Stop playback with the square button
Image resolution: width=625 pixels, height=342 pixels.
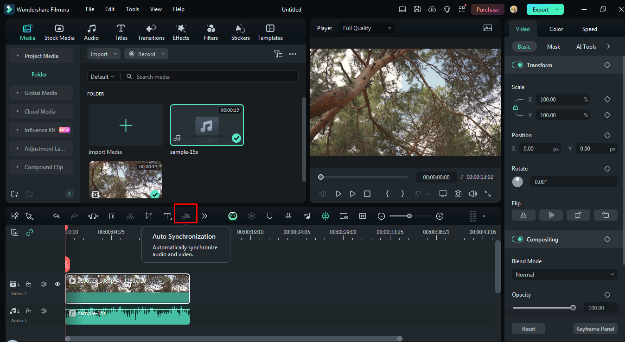[367, 194]
